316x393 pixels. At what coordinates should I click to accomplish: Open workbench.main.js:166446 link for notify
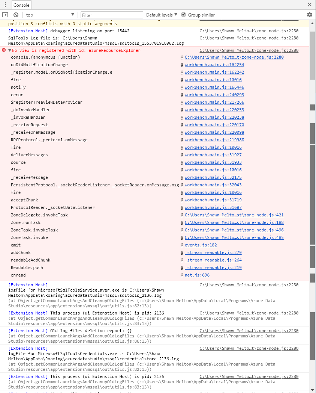point(214,87)
